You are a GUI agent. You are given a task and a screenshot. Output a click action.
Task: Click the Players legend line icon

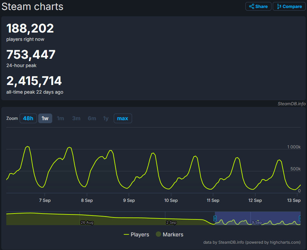[x=126, y=234]
